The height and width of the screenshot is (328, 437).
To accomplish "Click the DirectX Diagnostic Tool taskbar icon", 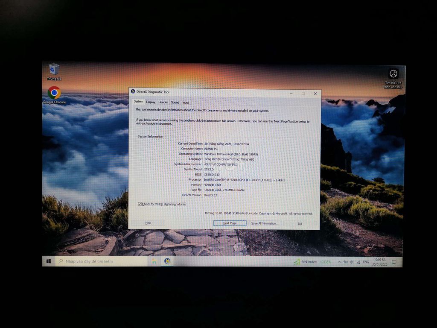I will click(167, 261).
